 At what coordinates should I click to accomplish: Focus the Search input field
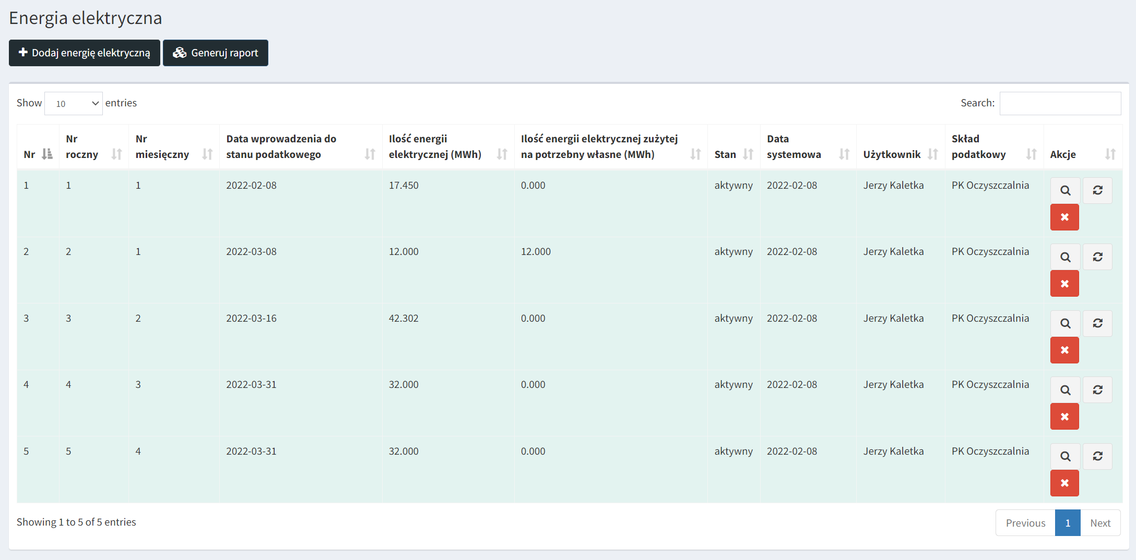click(1060, 103)
